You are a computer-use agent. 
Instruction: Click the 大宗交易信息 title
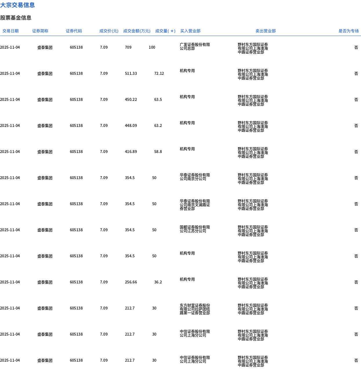[x=17, y=5]
